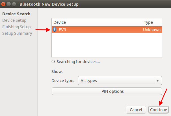This screenshot has width=171, height=116.
Task: Select the Finishing Setup step in the sidebar
Action: point(16,27)
